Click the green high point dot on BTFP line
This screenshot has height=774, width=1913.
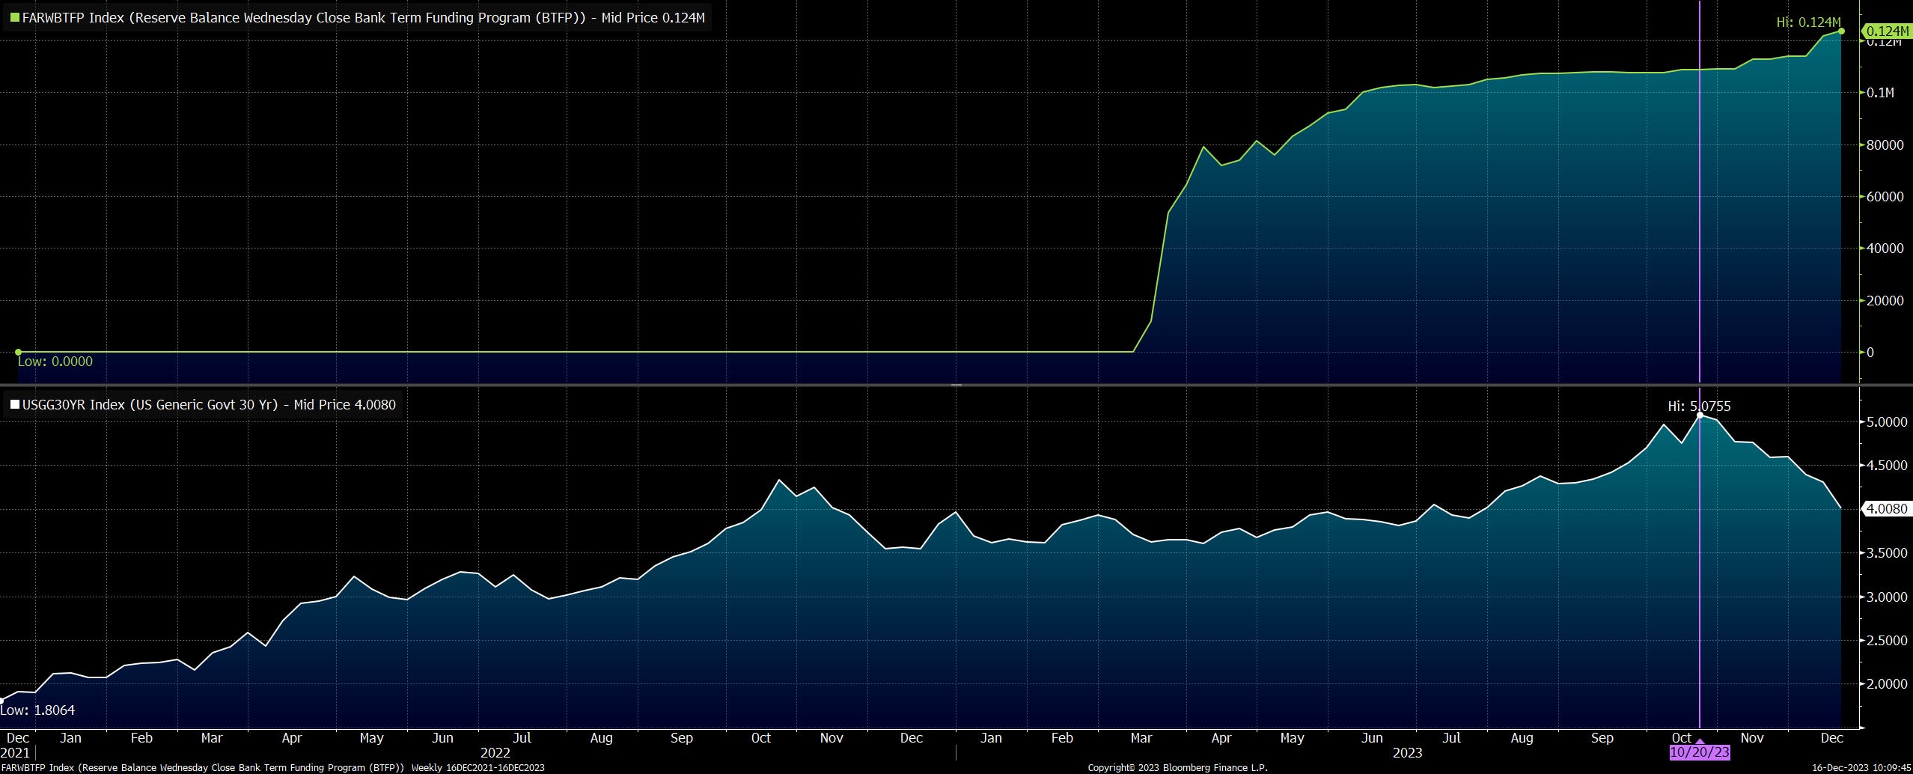(x=1841, y=31)
